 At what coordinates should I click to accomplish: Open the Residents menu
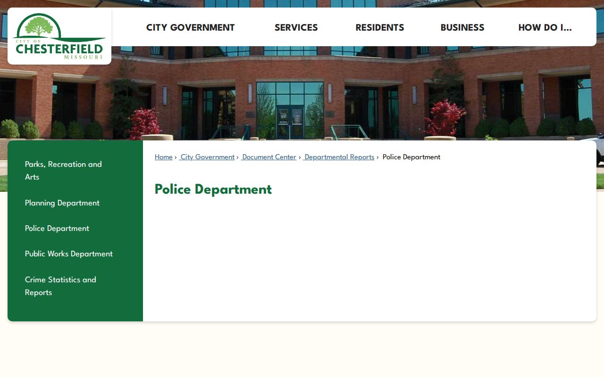(x=380, y=27)
